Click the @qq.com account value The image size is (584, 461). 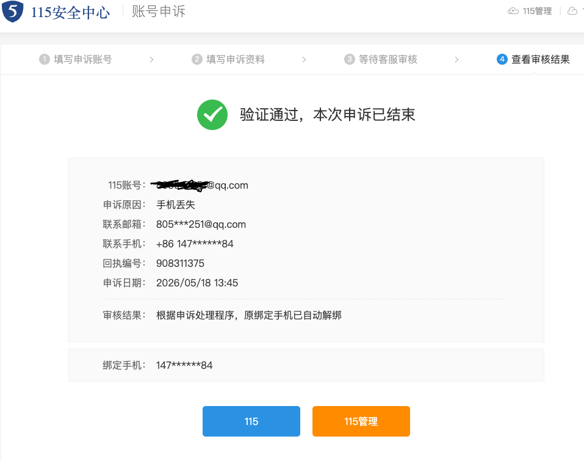pyautogui.click(x=200, y=185)
